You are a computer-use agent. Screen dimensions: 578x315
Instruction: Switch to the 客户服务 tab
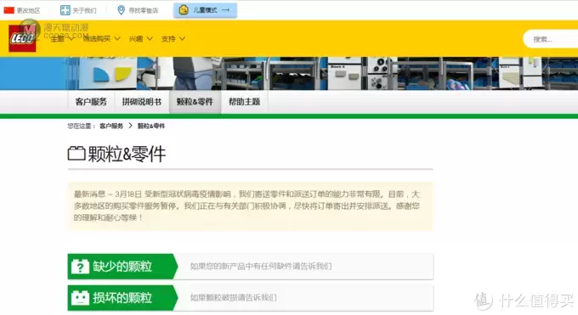pos(91,102)
